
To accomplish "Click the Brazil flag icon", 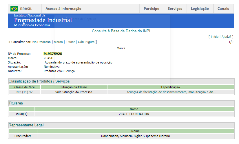I will tap(14, 9).
